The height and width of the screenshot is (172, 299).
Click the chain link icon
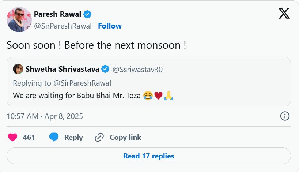[99, 137]
